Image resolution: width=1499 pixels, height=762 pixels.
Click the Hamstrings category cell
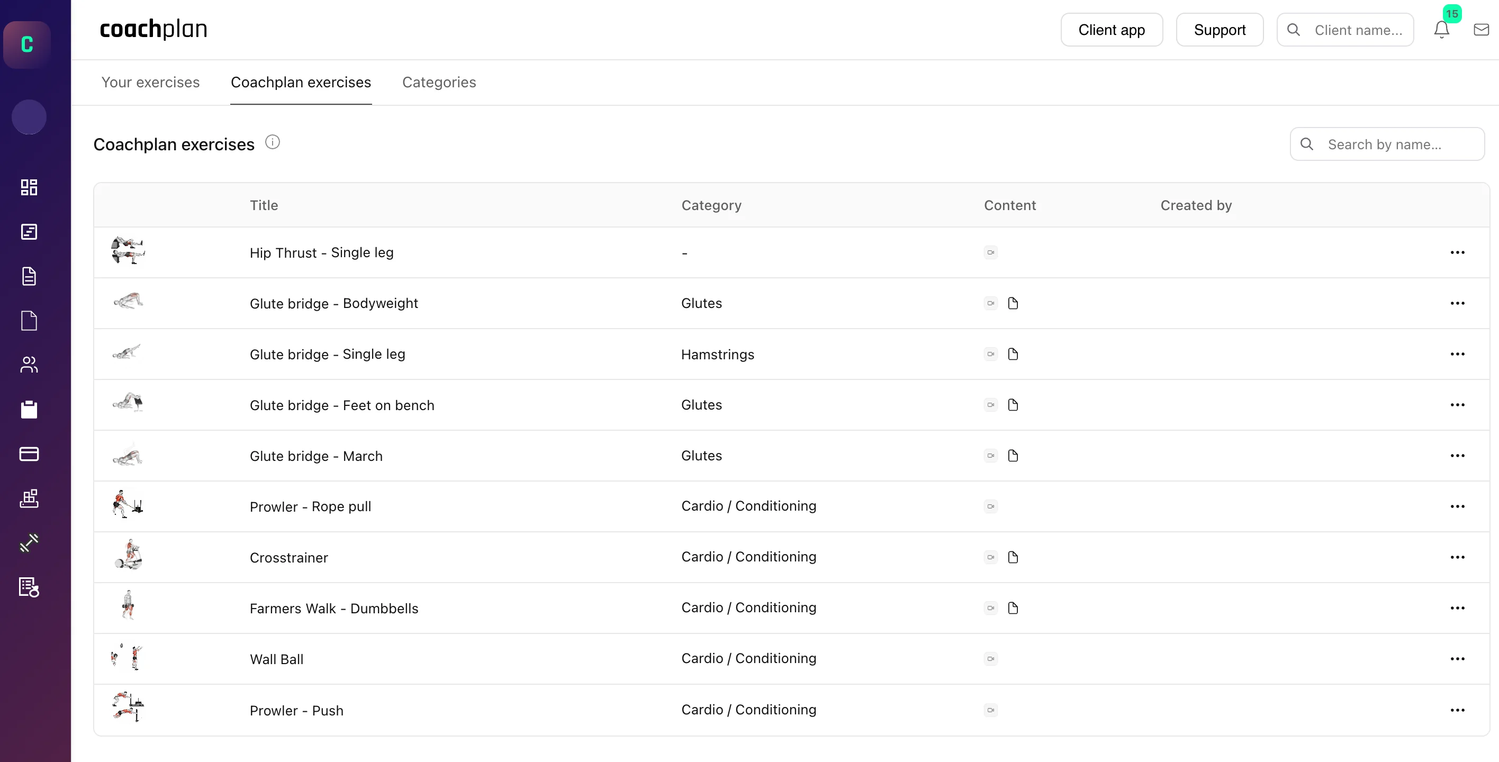(x=718, y=355)
